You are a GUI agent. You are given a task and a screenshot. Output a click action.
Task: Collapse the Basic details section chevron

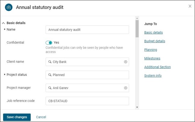[3, 23]
